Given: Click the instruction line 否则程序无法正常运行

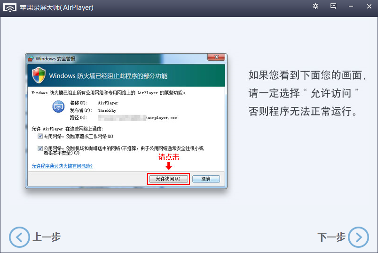Looking at the screenshot, I should [303, 111].
